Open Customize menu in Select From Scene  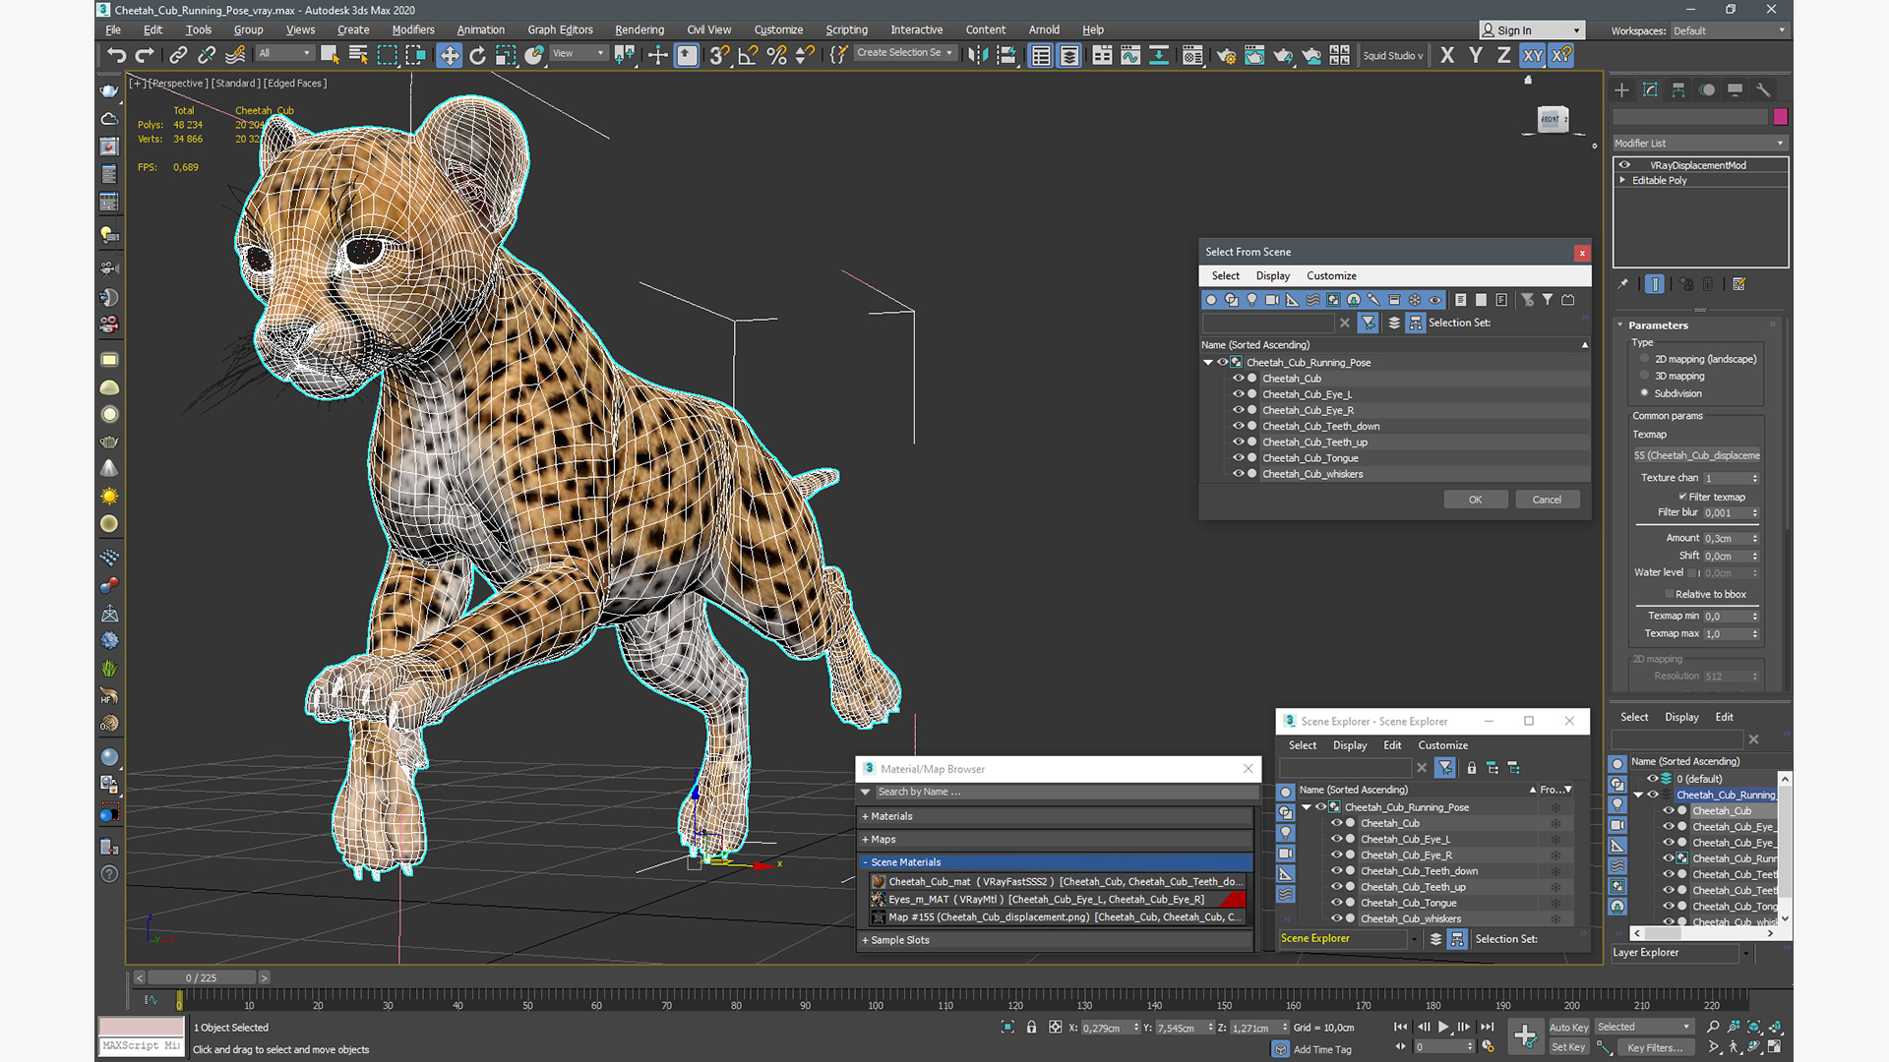point(1331,276)
